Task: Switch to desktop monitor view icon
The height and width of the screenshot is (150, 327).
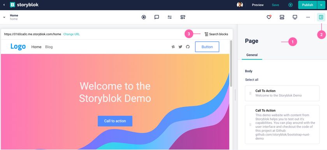Action: click(x=295, y=17)
